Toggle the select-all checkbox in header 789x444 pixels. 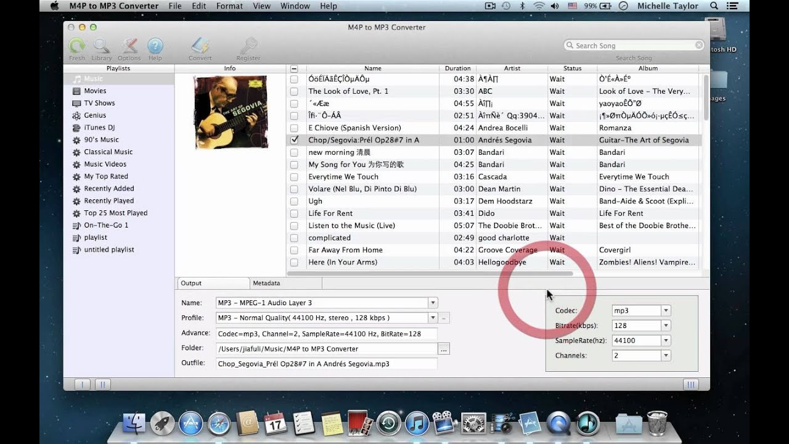(x=294, y=68)
